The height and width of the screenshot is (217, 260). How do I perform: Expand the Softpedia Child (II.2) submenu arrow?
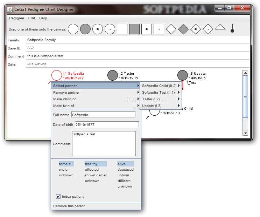pos(179,86)
